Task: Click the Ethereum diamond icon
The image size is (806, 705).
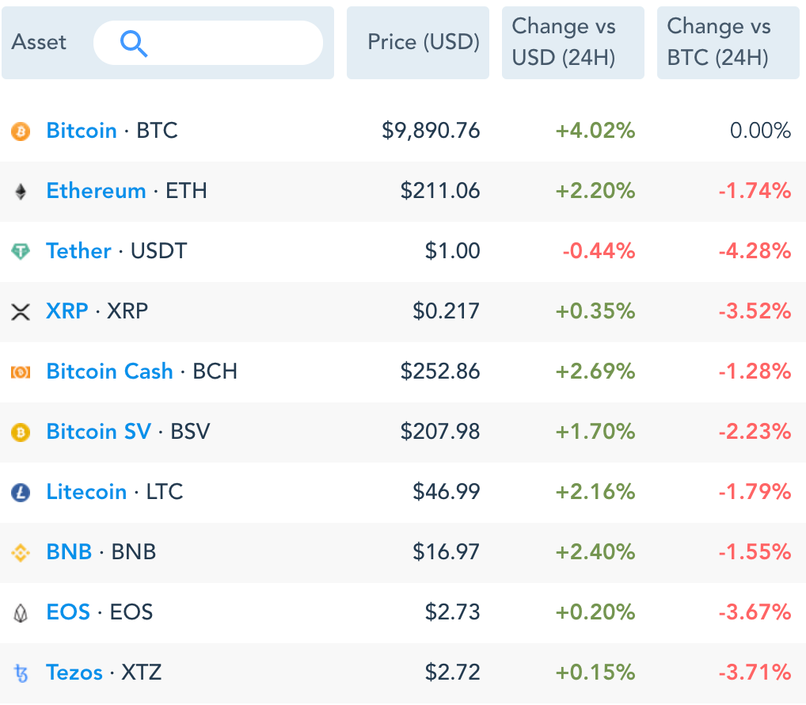Action: [21, 191]
